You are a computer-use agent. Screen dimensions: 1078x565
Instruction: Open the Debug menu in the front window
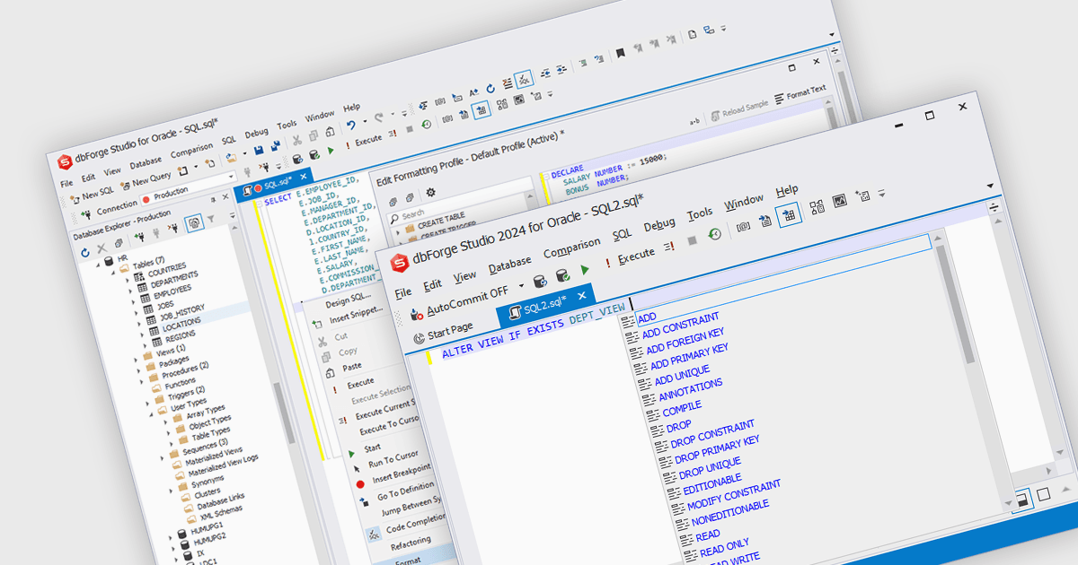click(x=659, y=224)
